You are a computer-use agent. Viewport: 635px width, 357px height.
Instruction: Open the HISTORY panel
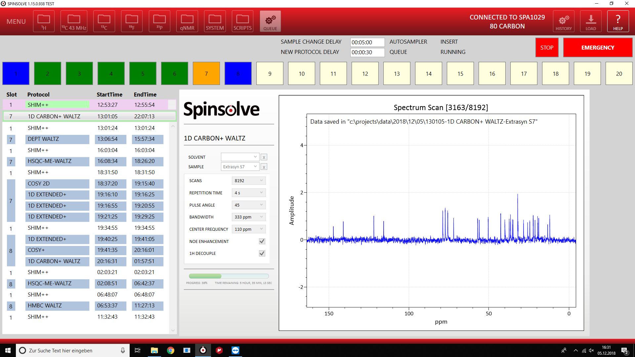[564, 21]
